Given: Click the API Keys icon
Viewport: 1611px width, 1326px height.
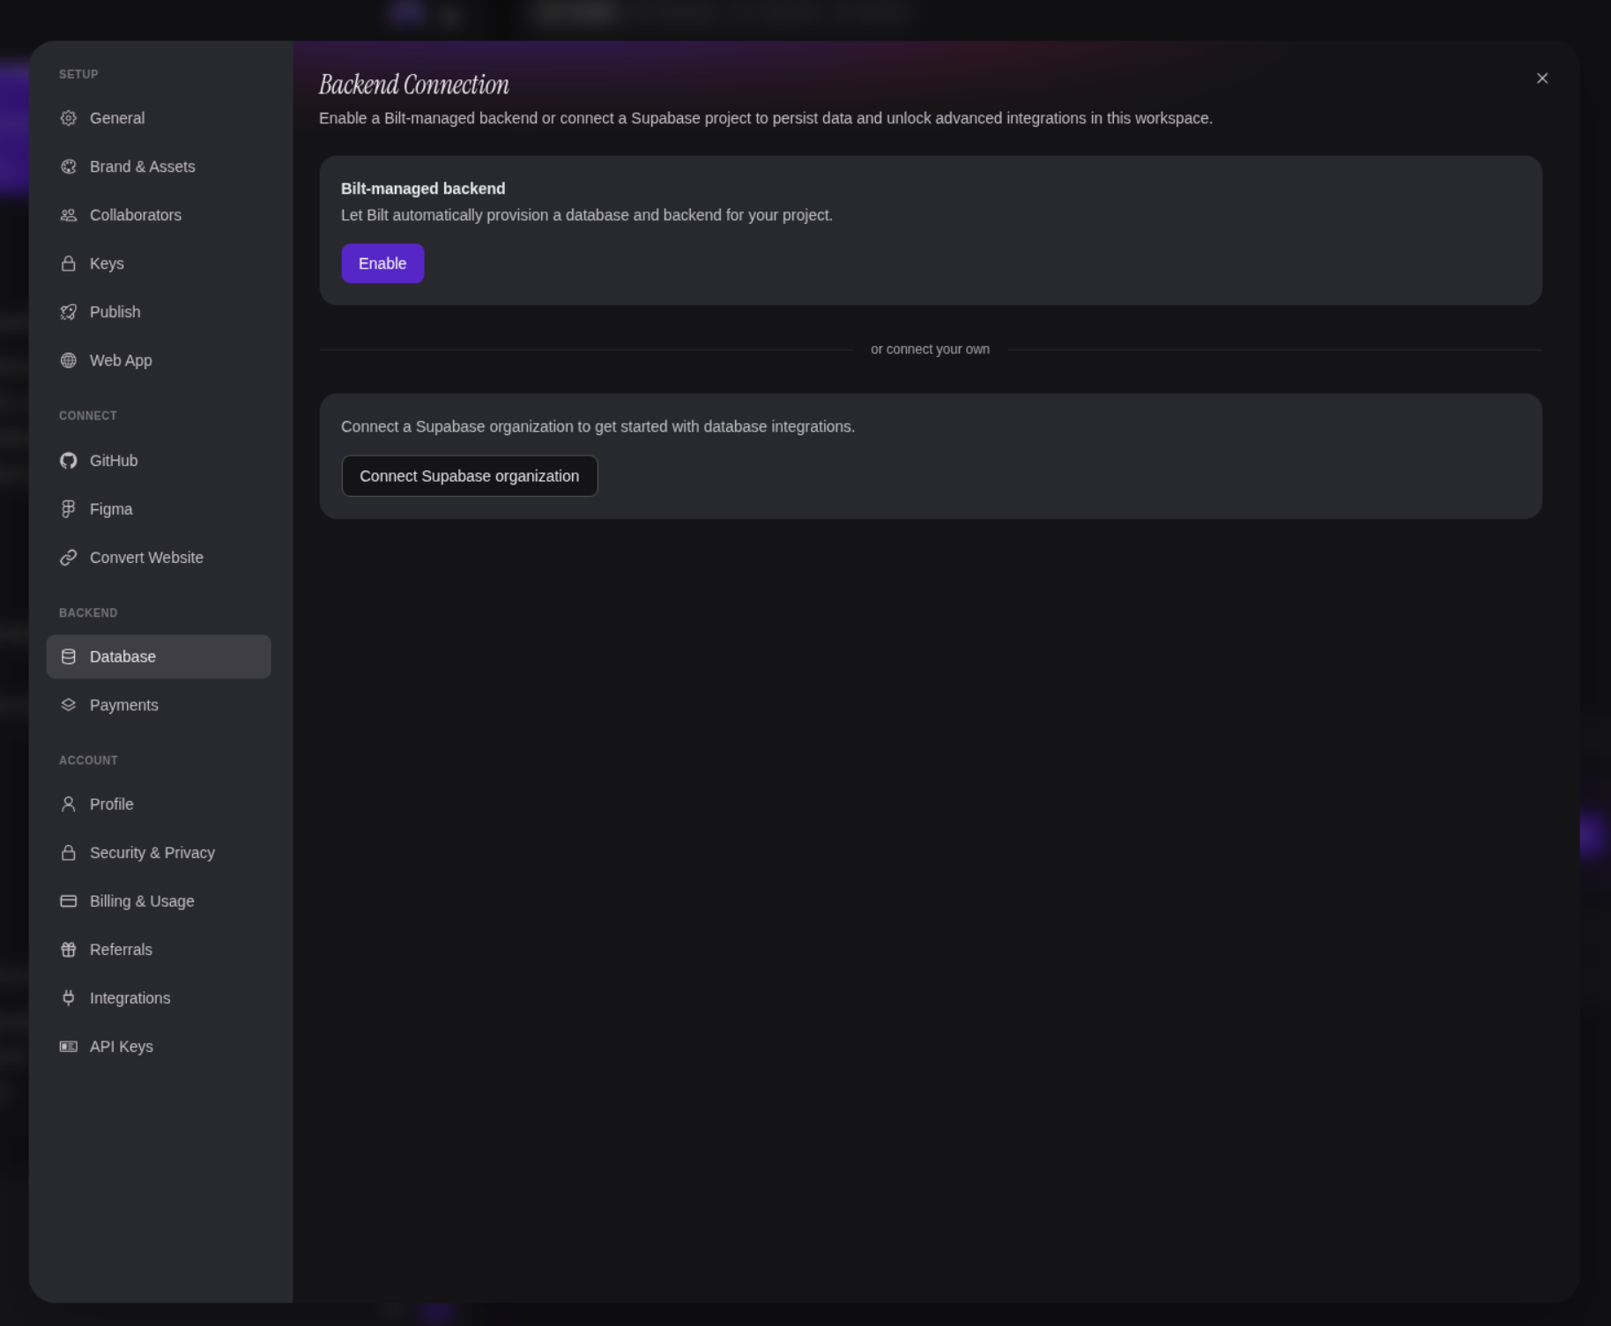Looking at the screenshot, I should point(68,1047).
